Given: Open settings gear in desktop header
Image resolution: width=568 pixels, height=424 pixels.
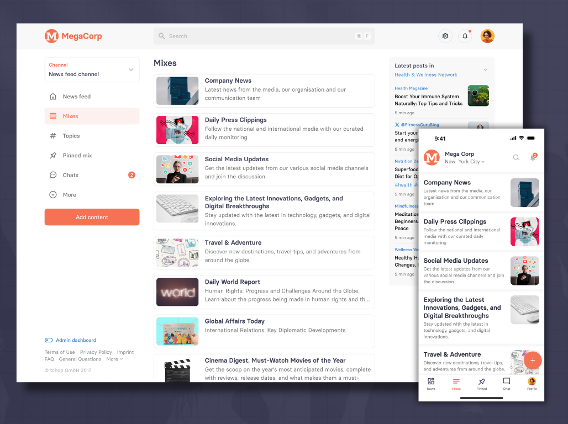Looking at the screenshot, I should pyautogui.click(x=445, y=36).
